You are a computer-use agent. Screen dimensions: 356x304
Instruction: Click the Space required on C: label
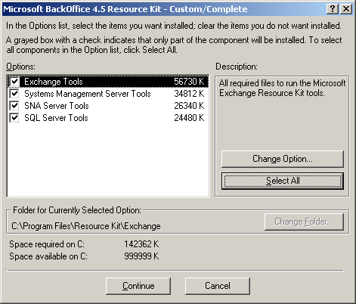click(x=47, y=244)
